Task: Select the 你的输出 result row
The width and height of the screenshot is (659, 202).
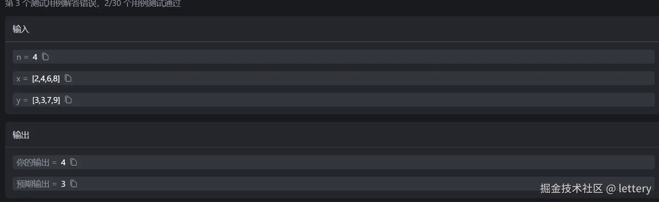Action: coord(334,162)
